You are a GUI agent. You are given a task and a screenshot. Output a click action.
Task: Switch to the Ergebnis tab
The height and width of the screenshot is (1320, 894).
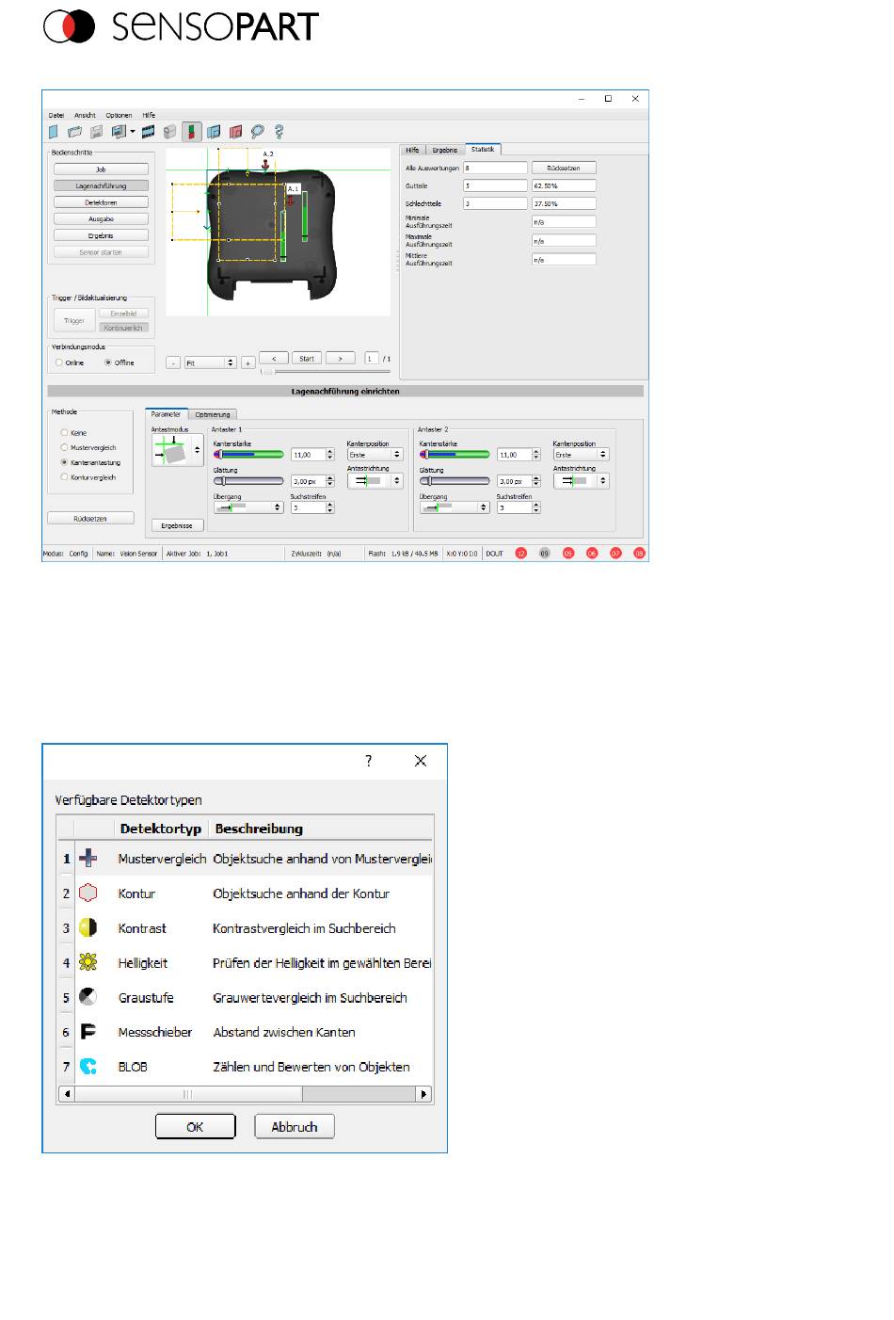444,150
